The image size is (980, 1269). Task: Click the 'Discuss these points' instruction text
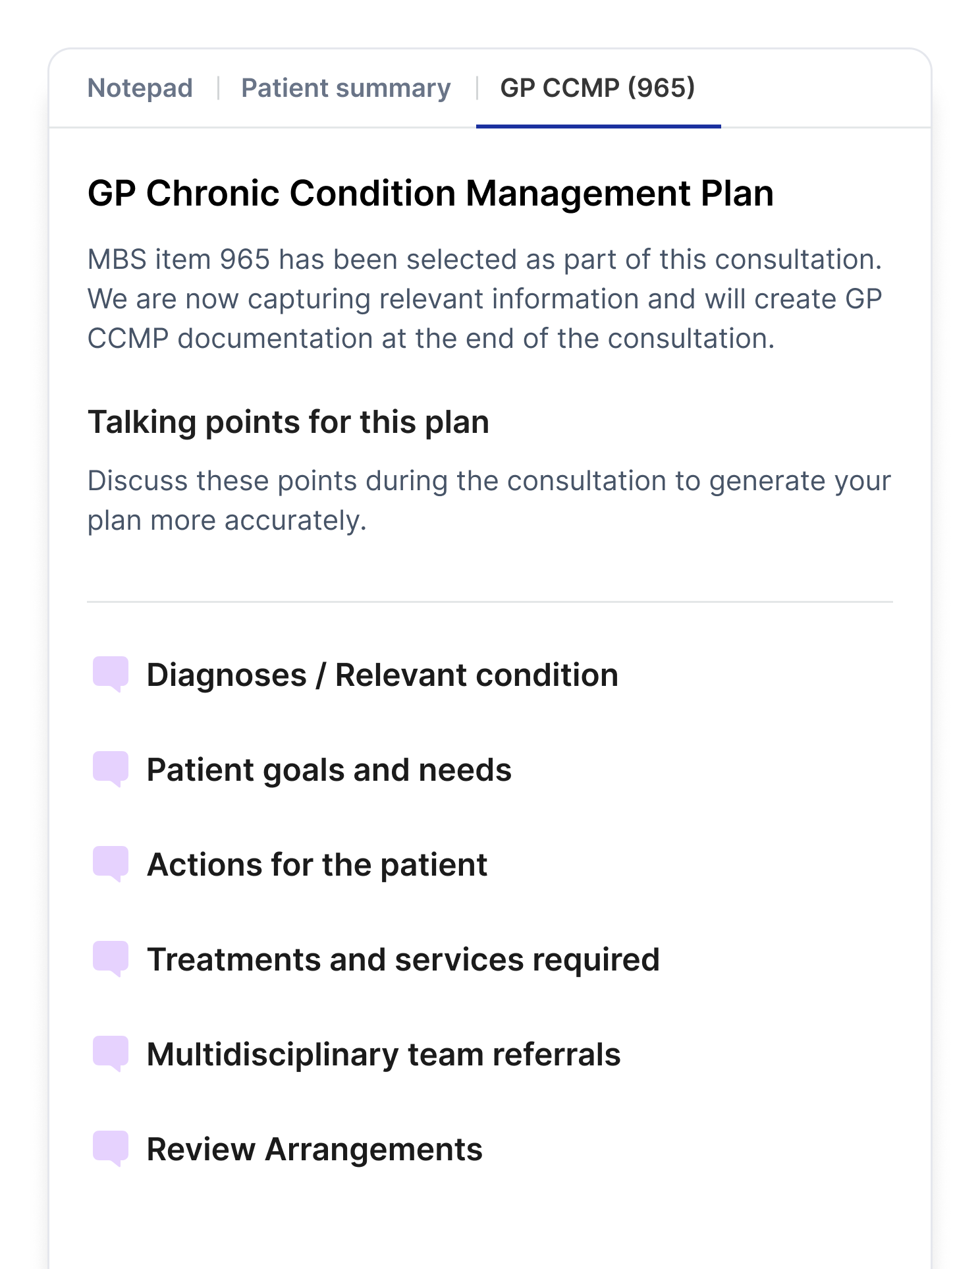click(x=489, y=501)
